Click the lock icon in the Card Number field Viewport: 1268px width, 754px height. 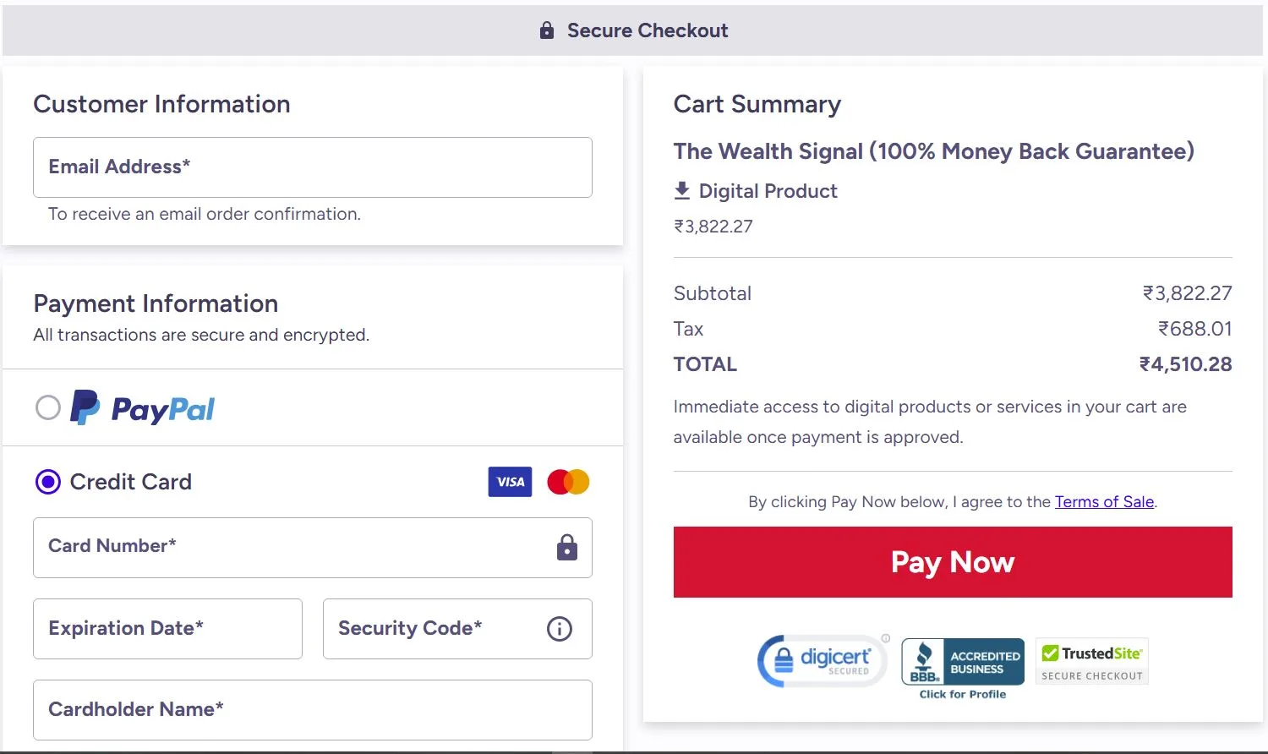(x=566, y=548)
